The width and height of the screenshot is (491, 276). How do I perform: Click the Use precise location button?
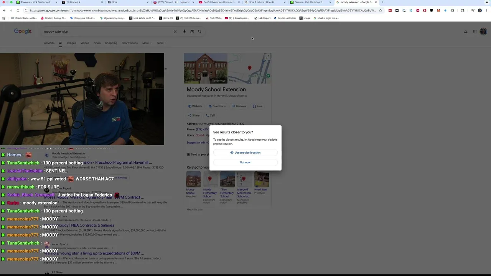tap(245, 153)
